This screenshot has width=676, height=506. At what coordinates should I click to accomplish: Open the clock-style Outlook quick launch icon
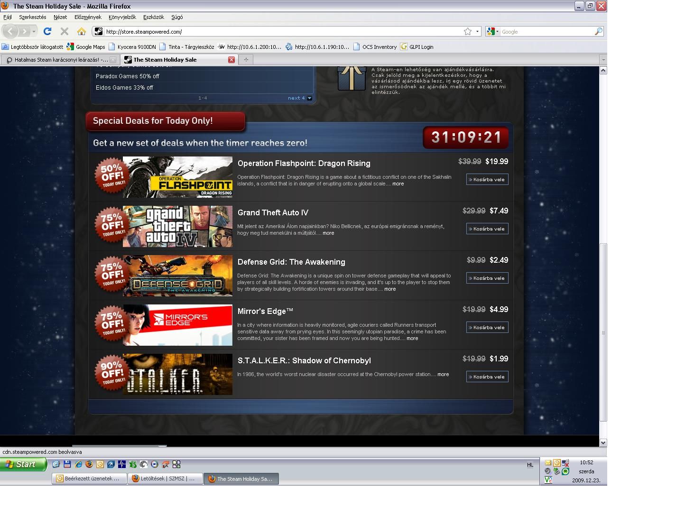[100, 464]
